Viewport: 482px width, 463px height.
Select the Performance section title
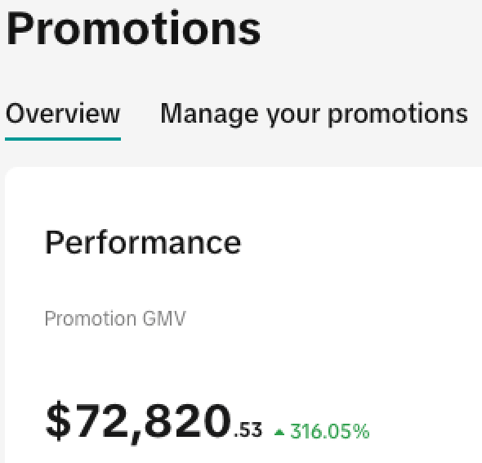click(143, 243)
